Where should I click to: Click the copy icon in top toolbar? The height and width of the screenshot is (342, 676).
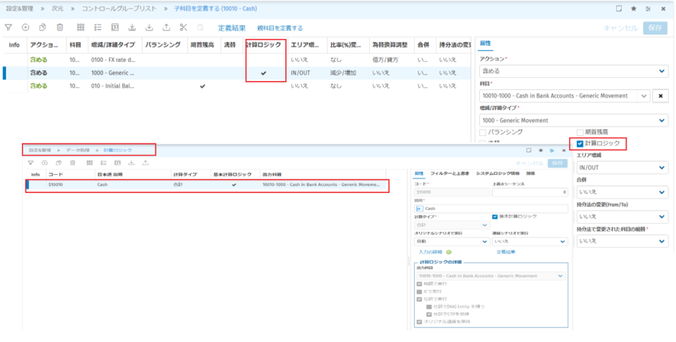(x=43, y=28)
